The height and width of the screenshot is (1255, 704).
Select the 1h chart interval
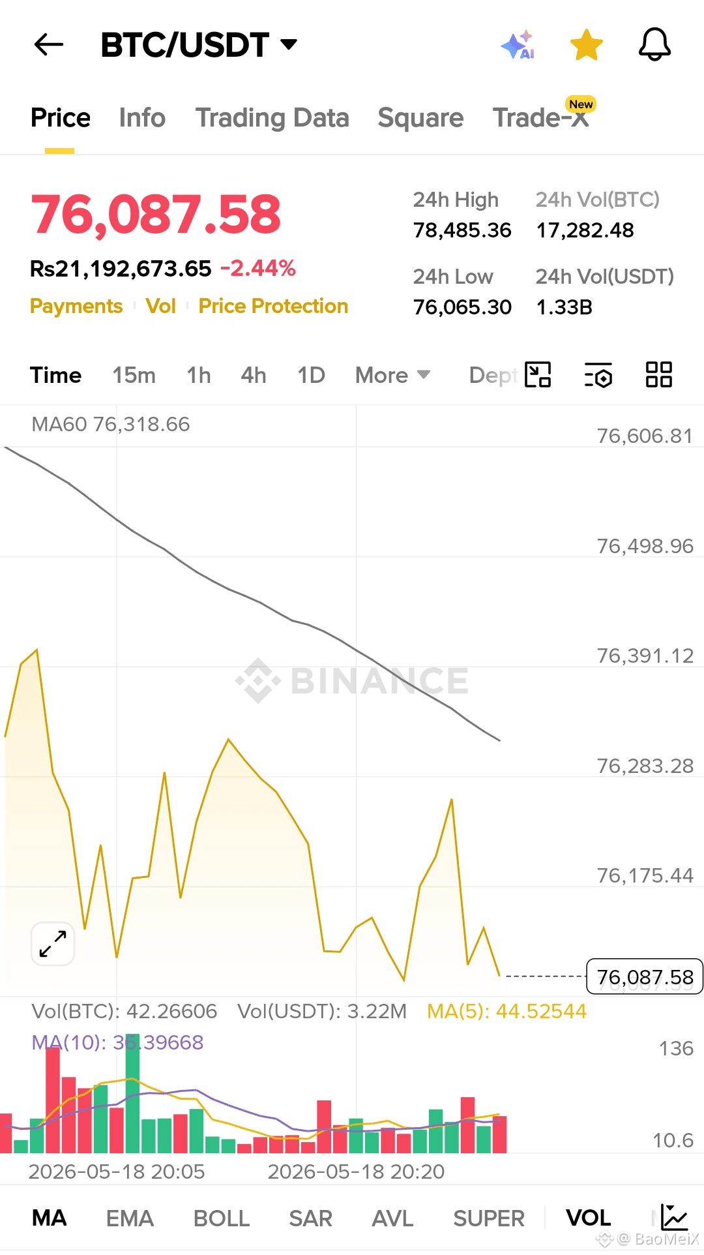[x=199, y=375]
